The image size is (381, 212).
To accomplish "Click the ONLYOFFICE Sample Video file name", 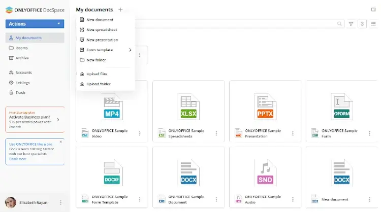I will [x=109, y=133].
